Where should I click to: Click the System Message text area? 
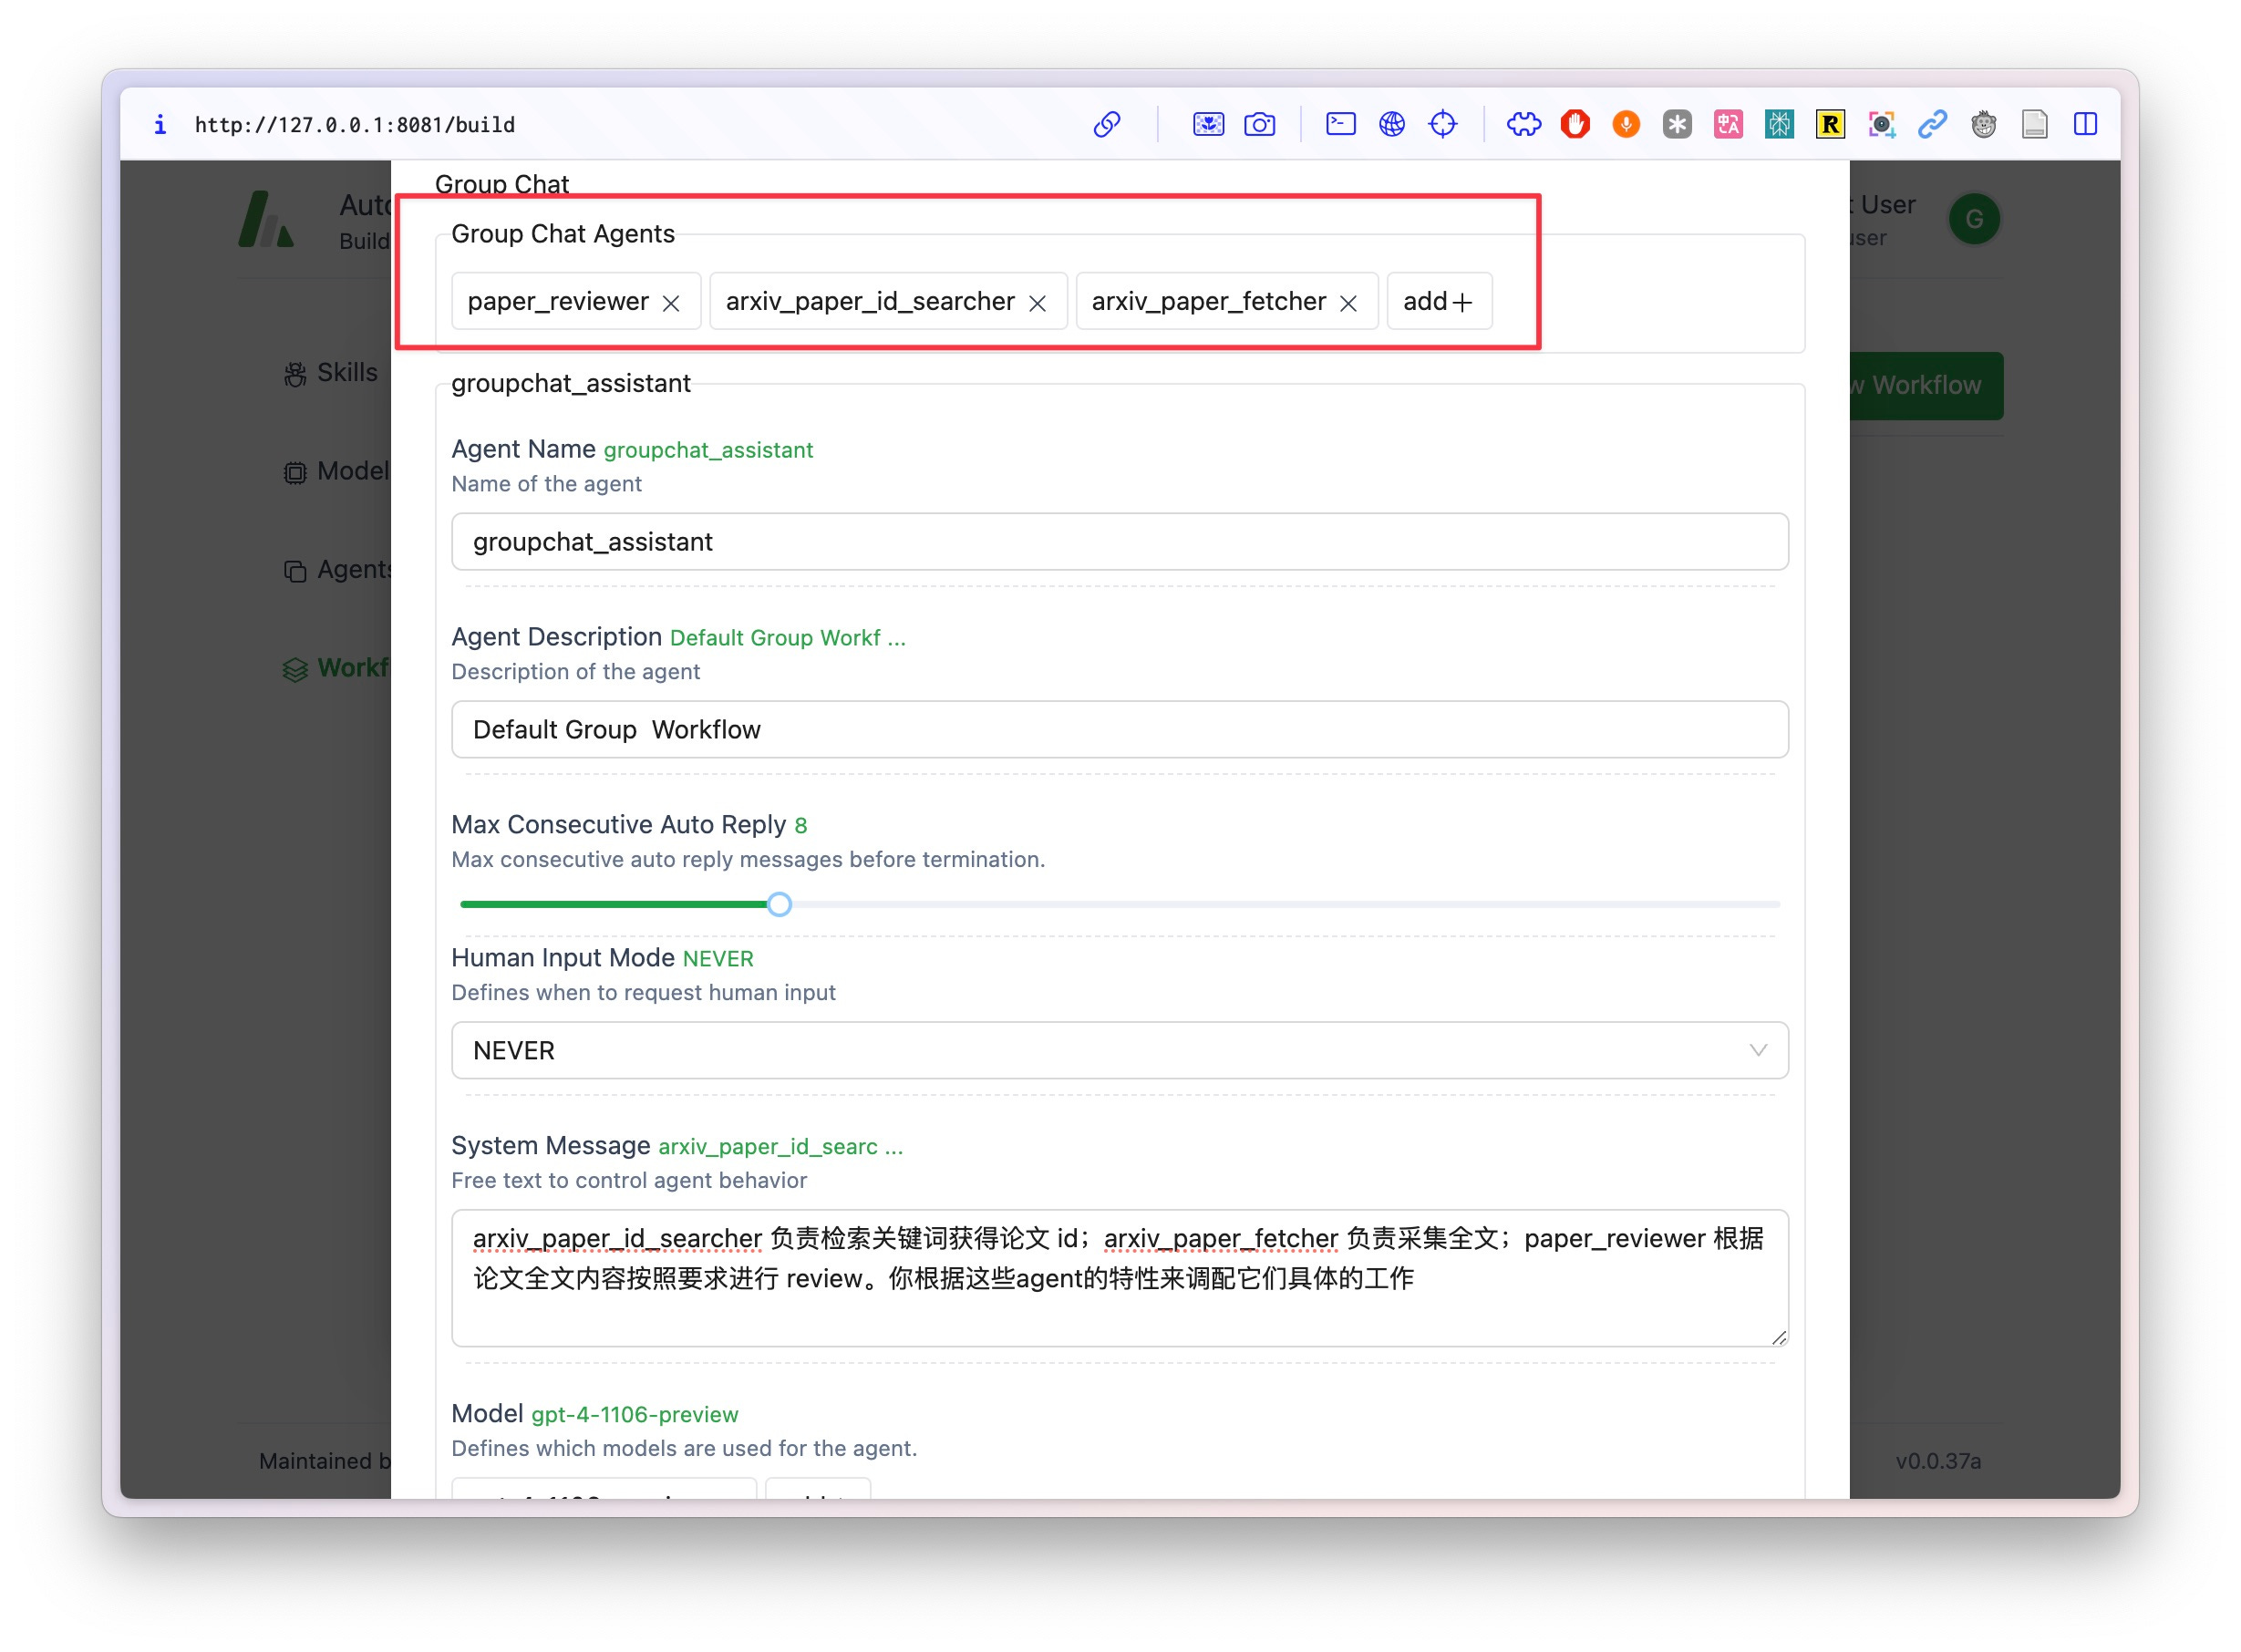(1119, 1277)
